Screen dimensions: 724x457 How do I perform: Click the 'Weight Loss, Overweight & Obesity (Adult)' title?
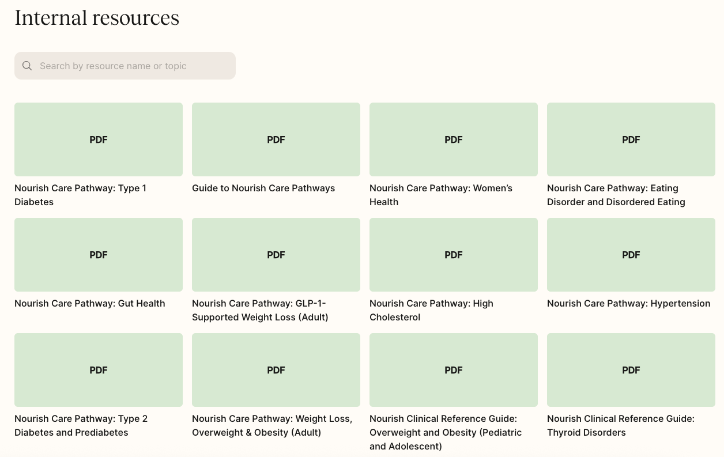(x=272, y=425)
